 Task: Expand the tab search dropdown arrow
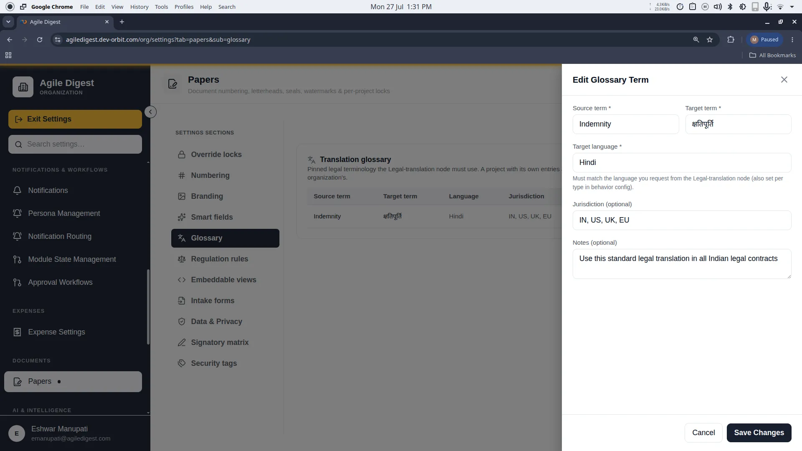pos(8,22)
